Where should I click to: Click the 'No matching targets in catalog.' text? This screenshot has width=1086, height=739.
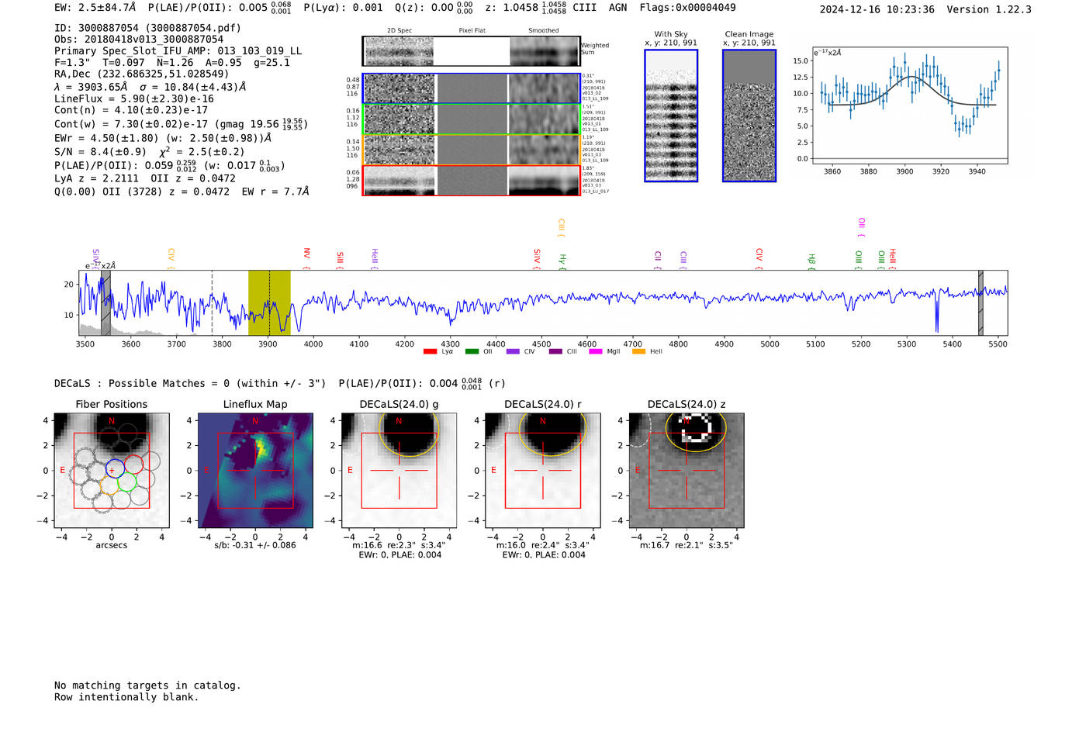147,685
